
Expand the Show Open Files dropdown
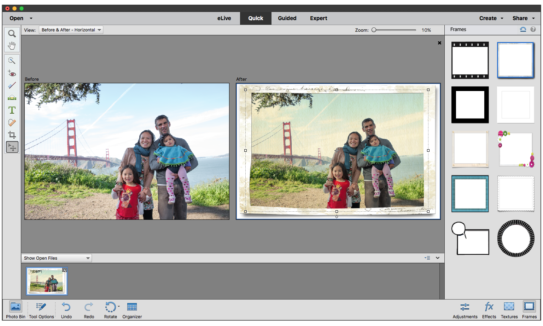pos(57,258)
